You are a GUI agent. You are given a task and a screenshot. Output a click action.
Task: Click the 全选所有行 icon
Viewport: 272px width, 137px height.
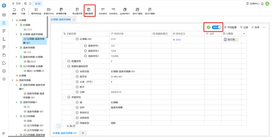[x=125, y=10]
